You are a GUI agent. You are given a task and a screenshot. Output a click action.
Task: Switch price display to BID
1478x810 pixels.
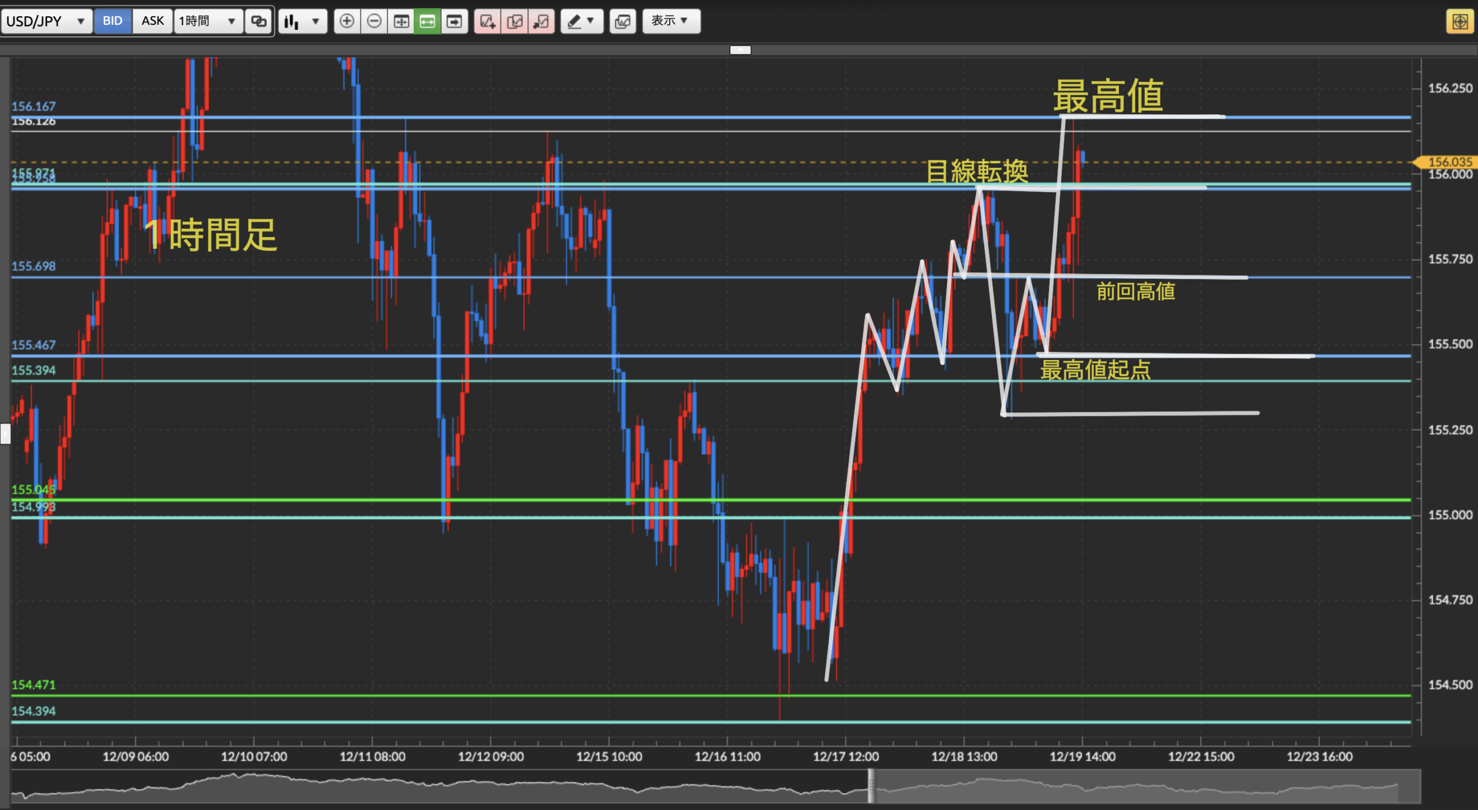[113, 21]
